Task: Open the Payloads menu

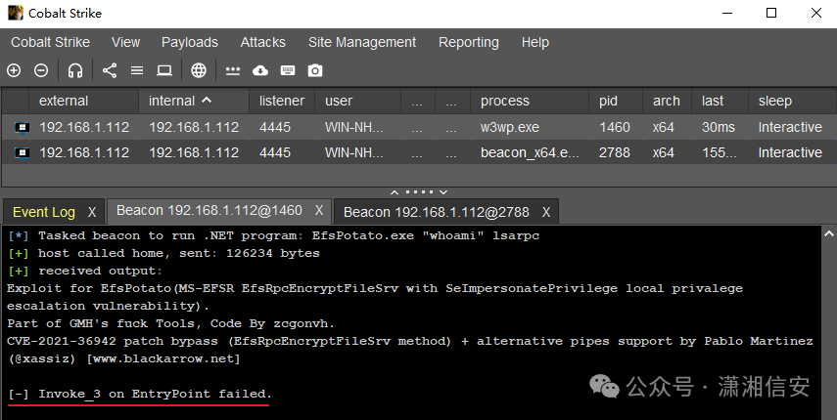Action: (x=190, y=42)
